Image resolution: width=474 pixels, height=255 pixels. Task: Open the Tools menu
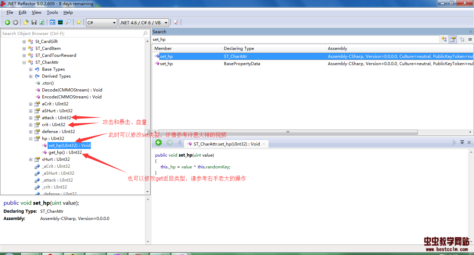(x=52, y=12)
